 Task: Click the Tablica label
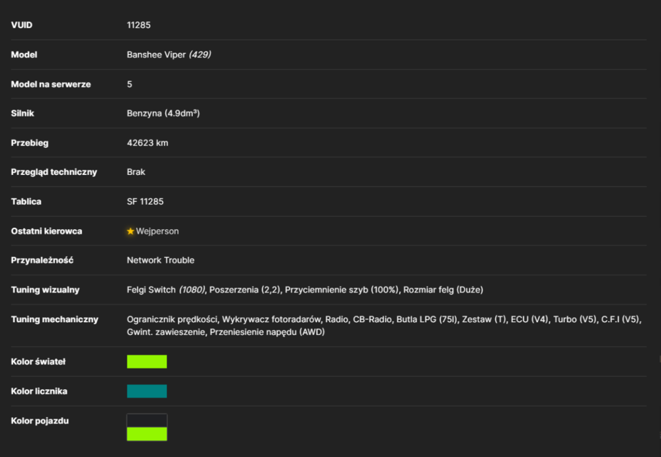click(26, 201)
